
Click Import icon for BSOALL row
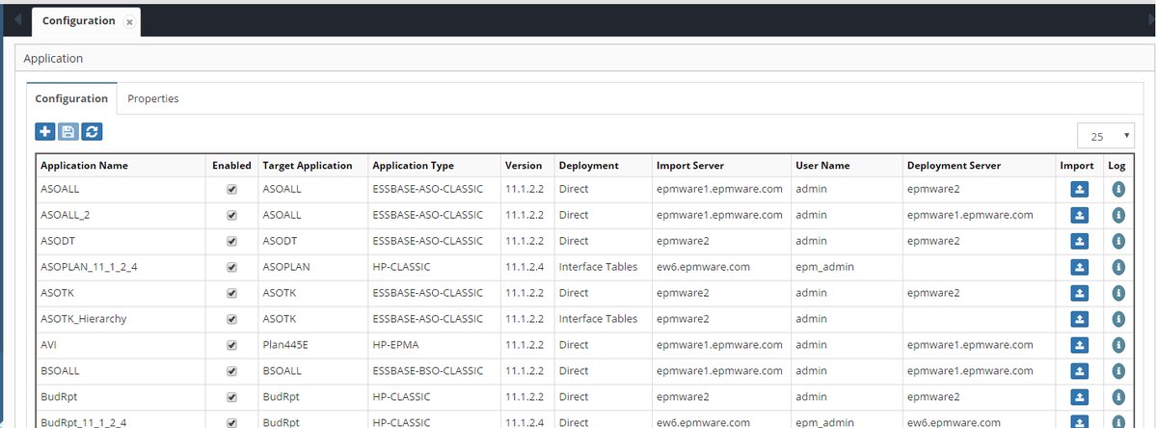pos(1080,371)
